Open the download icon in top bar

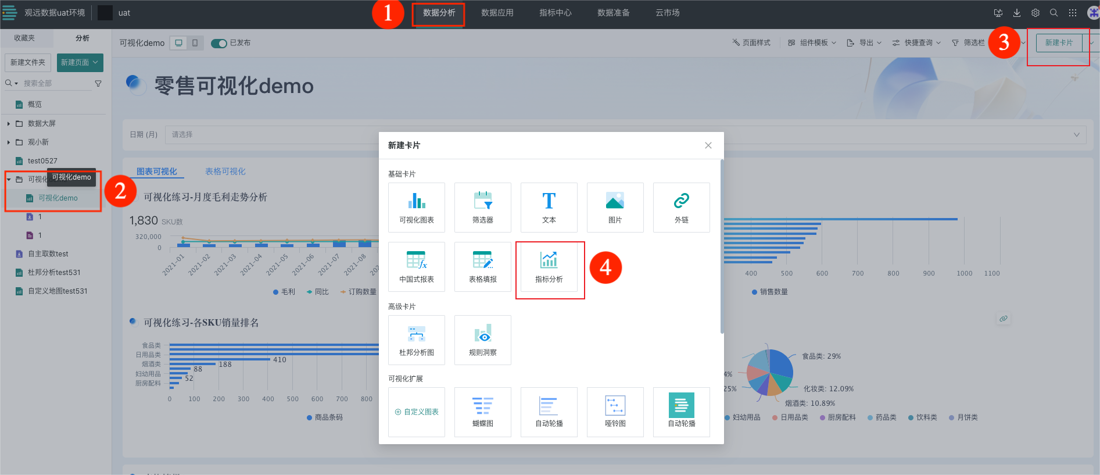point(1017,13)
